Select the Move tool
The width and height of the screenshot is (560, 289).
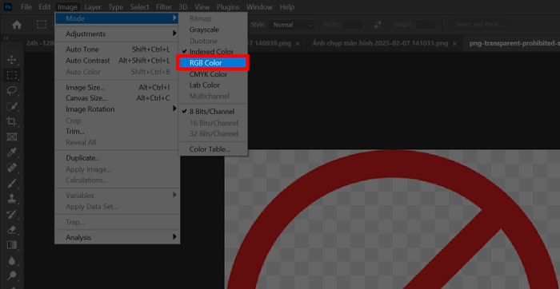12,60
